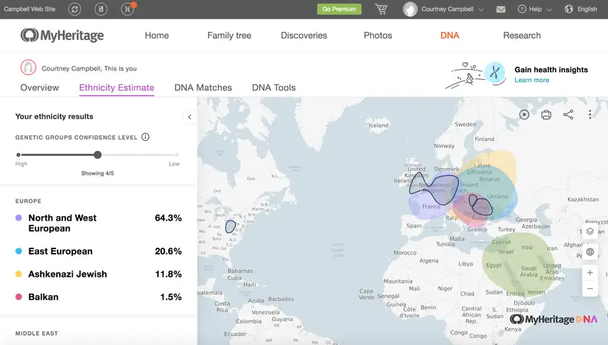Click the 'Showing 4/5' label

[x=97, y=173]
